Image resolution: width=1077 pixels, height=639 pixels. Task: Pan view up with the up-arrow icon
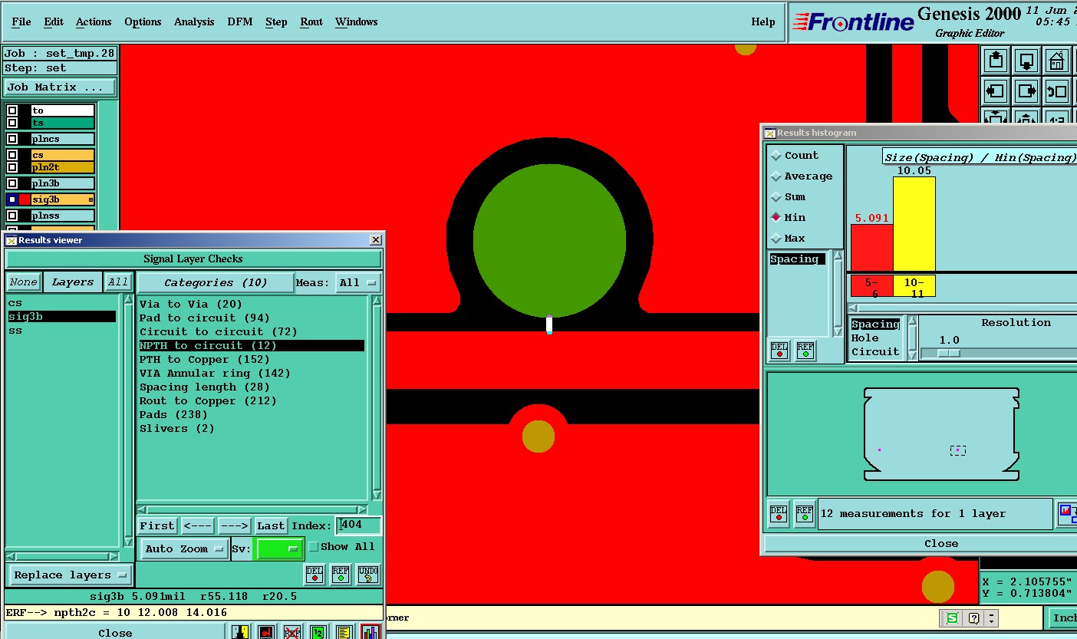(x=996, y=61)
